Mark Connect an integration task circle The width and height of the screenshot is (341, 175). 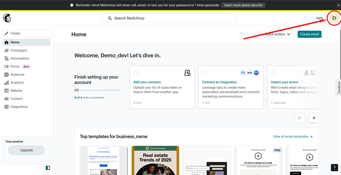tap(205, 73)
